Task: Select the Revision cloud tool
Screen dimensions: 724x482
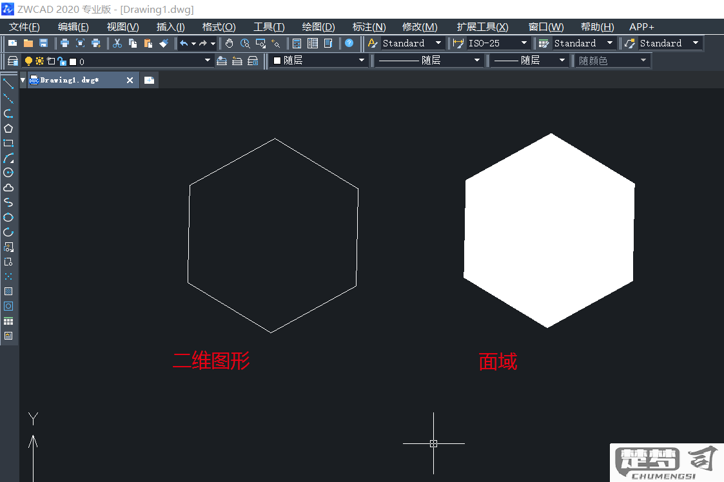Action: (8, 188)
